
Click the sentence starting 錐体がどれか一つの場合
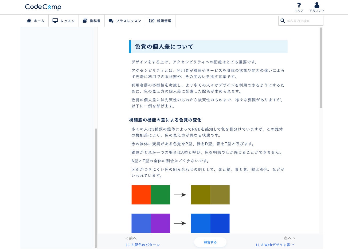pos(207,152)
